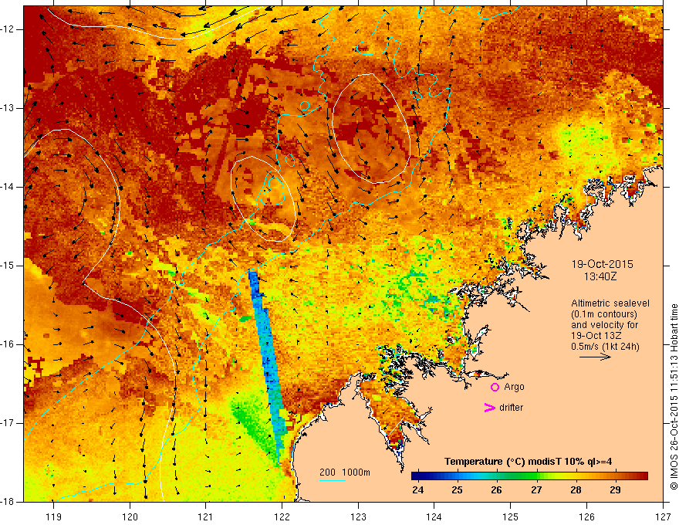Click the cyan 200 1000m depth contour sample line
Screen dimensions: 679x525
point(333,480)
